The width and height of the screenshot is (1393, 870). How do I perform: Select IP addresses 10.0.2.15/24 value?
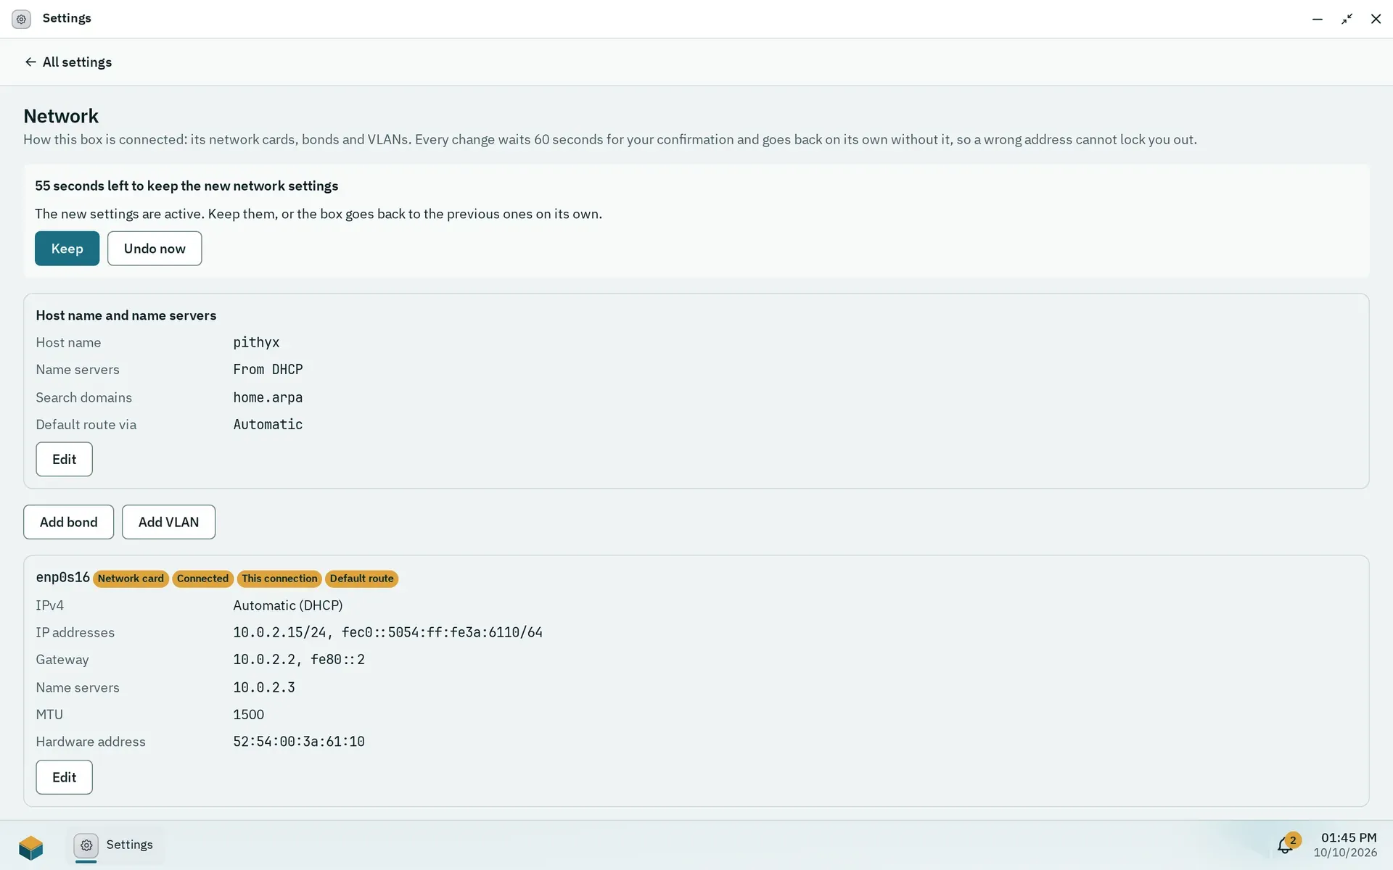point(387,633)
